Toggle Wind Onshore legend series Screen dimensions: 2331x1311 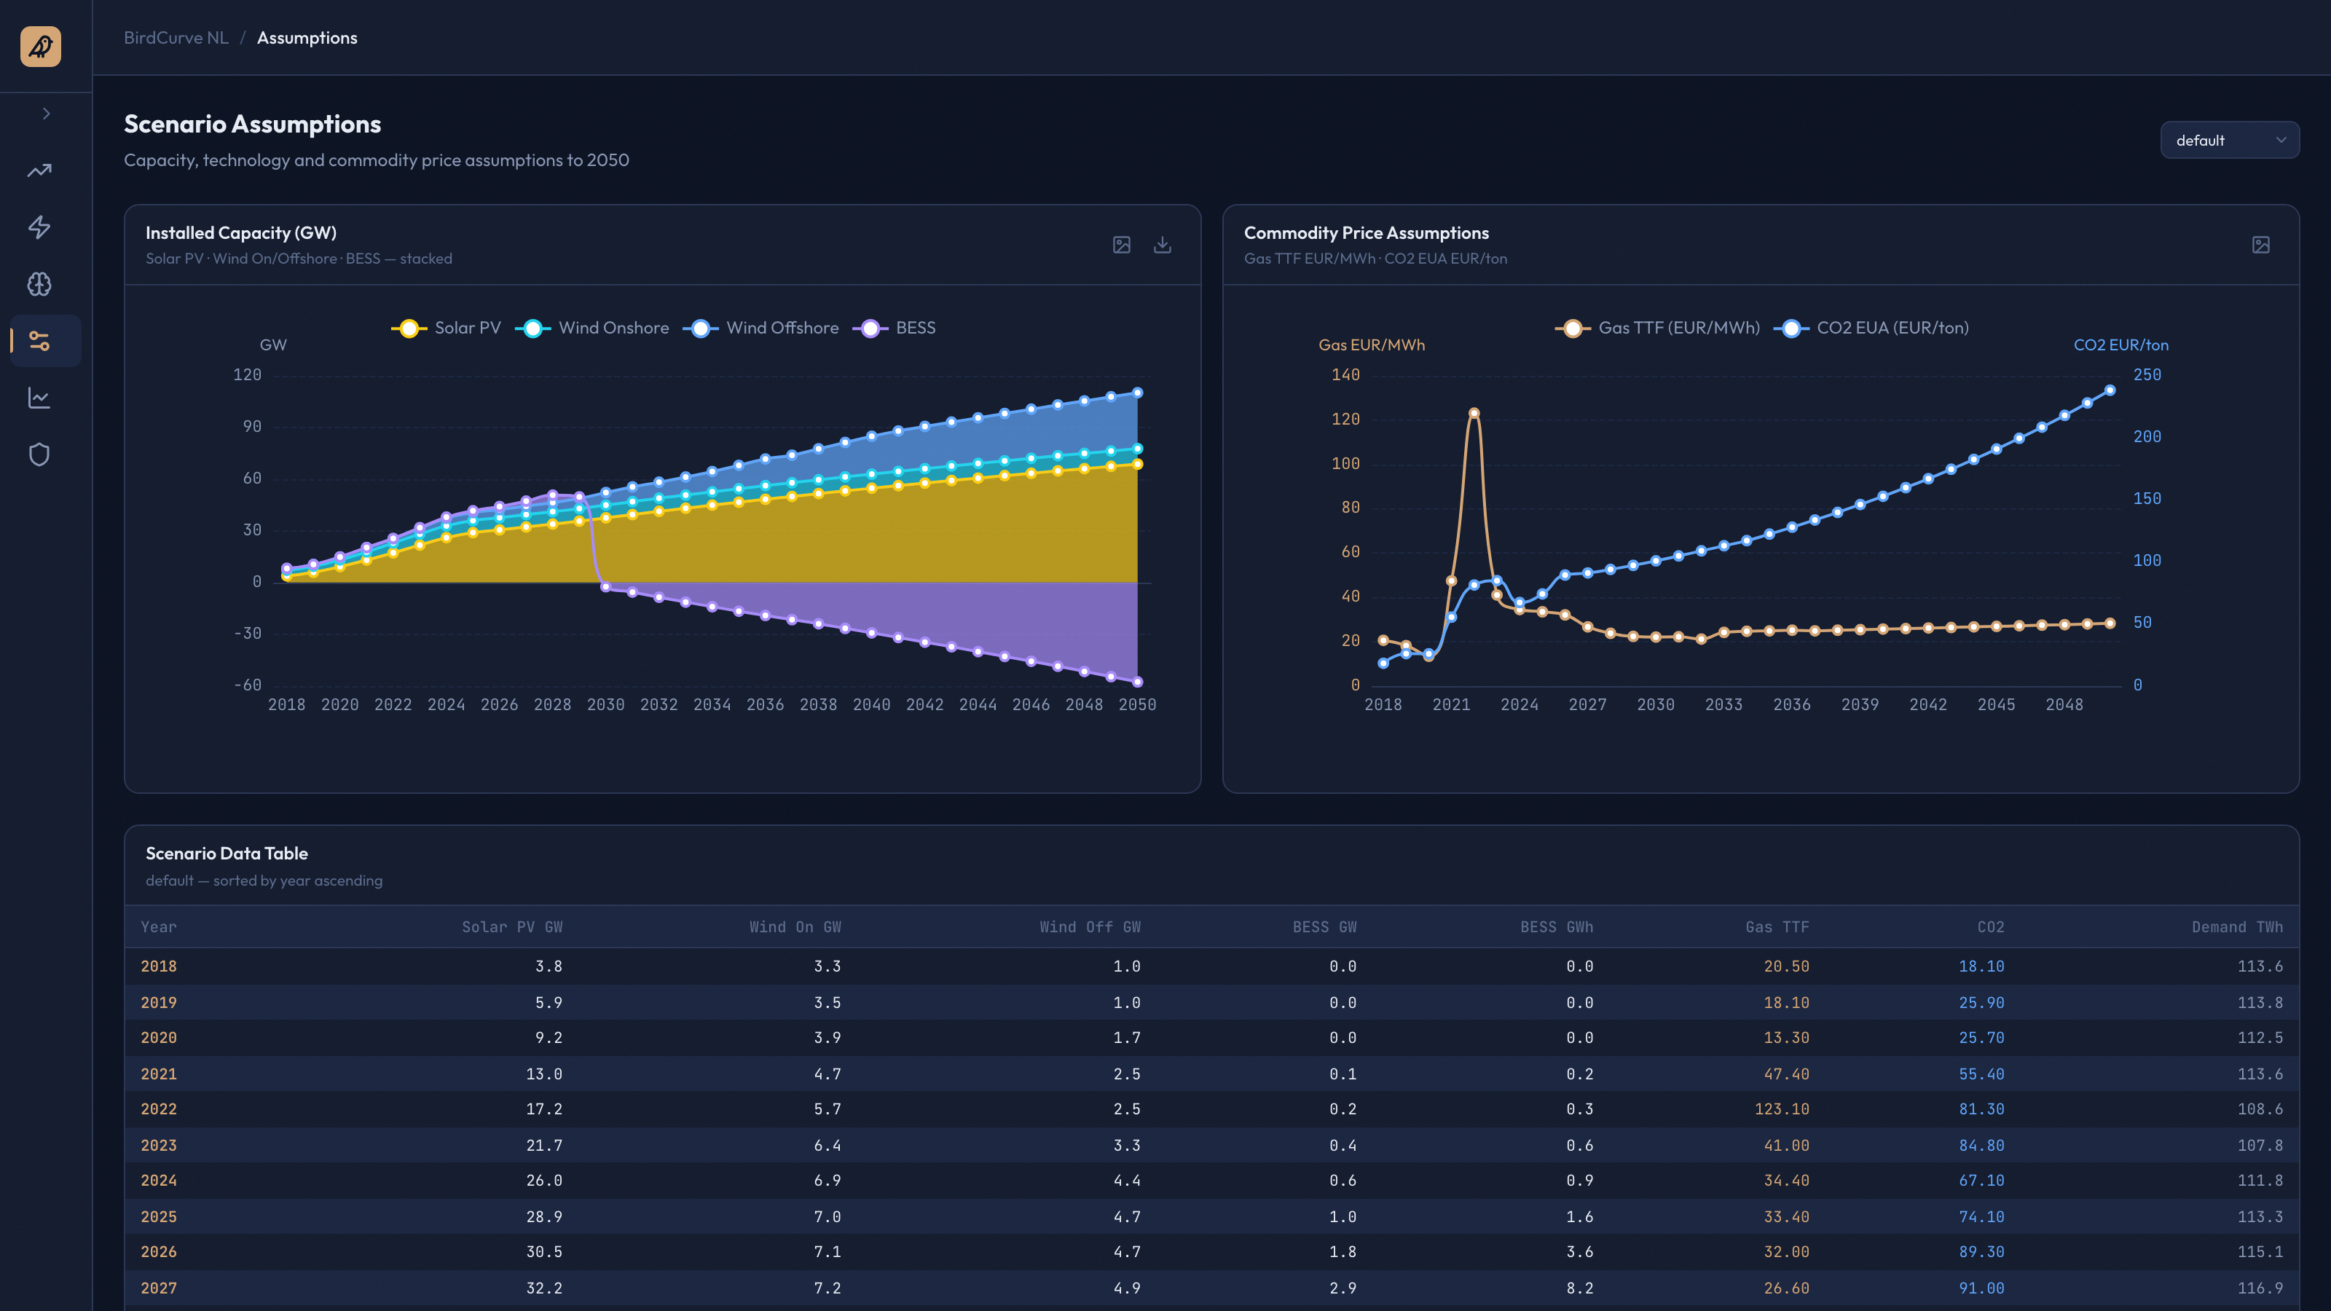[x=593, y=328]
